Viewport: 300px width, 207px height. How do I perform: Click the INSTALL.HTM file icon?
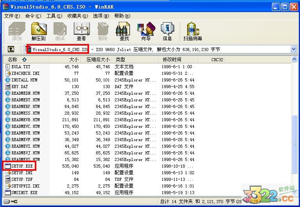(x=8, y=80)
